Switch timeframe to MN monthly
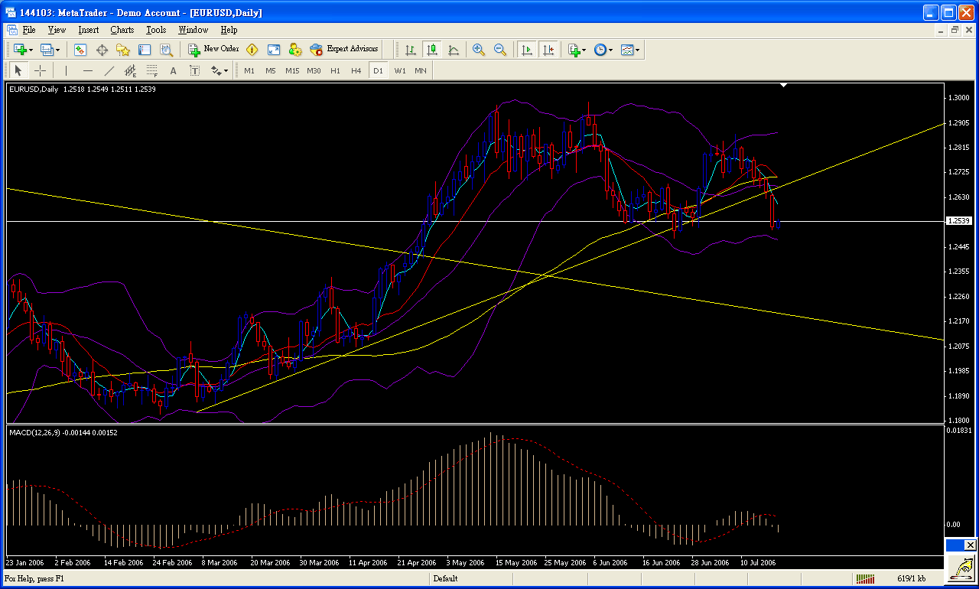Screen dimensions: 979x589 (x=421, y=71)
